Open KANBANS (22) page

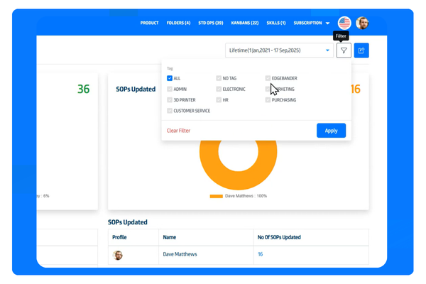(x=245, y=23)
